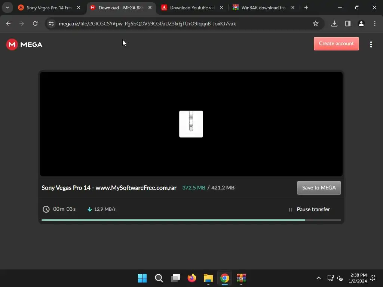Open the MEGA page three-dot menu

coord(371,44)
